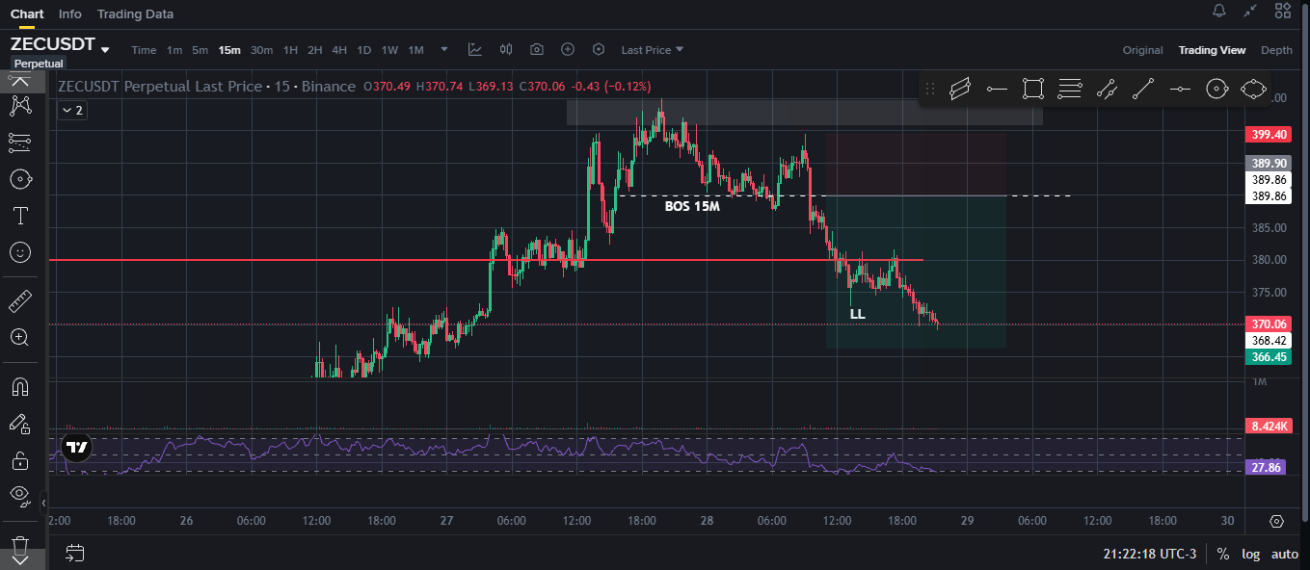Toggle hide all drawings eye icon
1310x570 pixels.
[19, 496]
